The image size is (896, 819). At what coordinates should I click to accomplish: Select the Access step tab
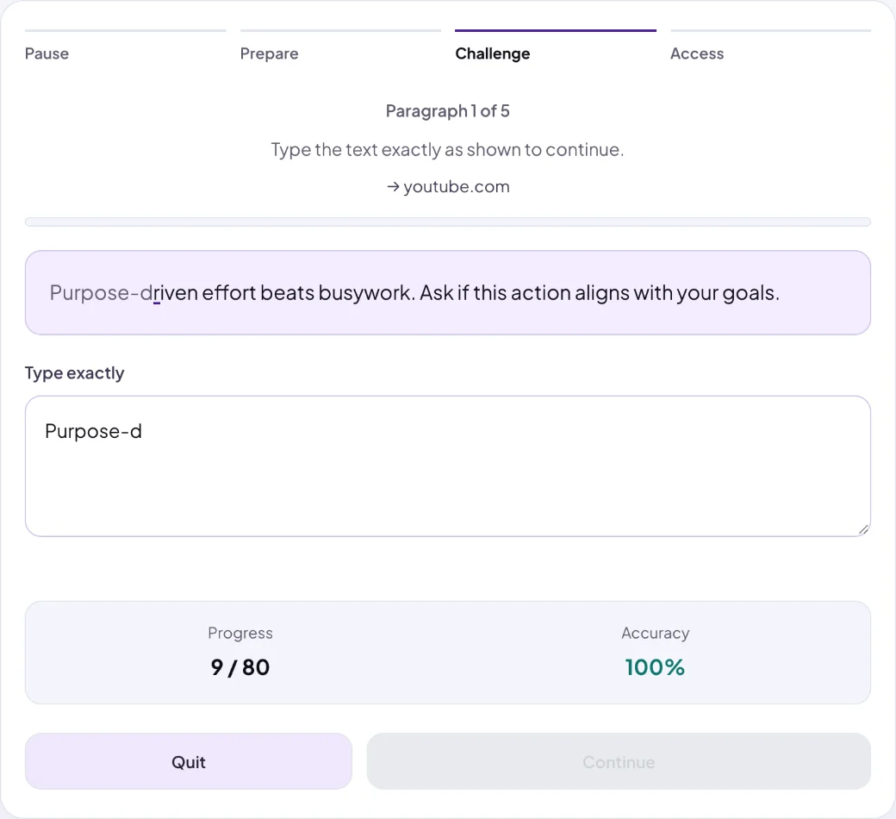point(697,53)
